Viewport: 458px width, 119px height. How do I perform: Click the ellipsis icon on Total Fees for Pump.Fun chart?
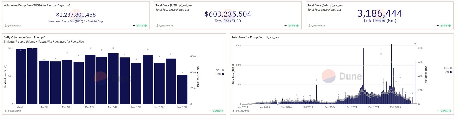click(x=437, y=111)
